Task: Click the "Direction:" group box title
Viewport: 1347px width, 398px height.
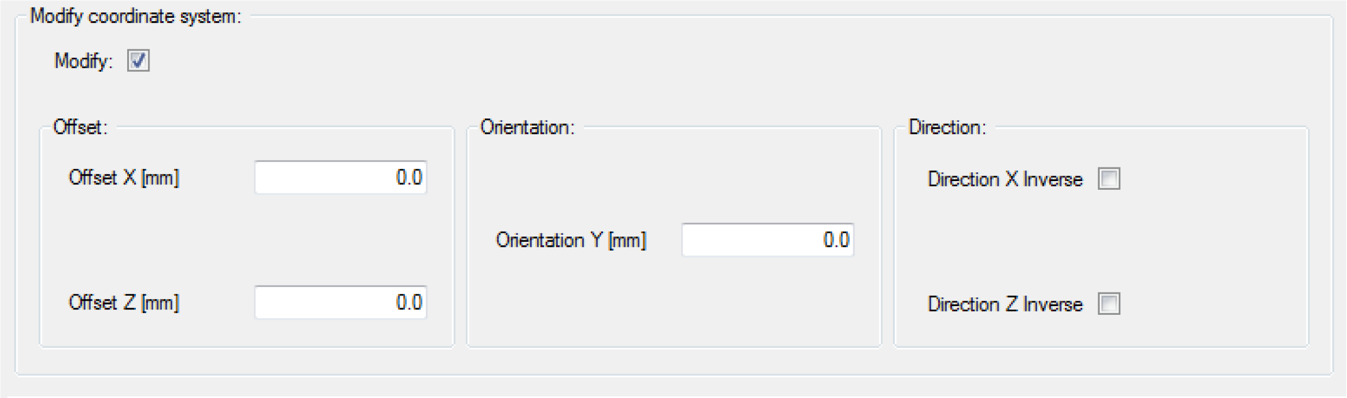Action: 947,127
